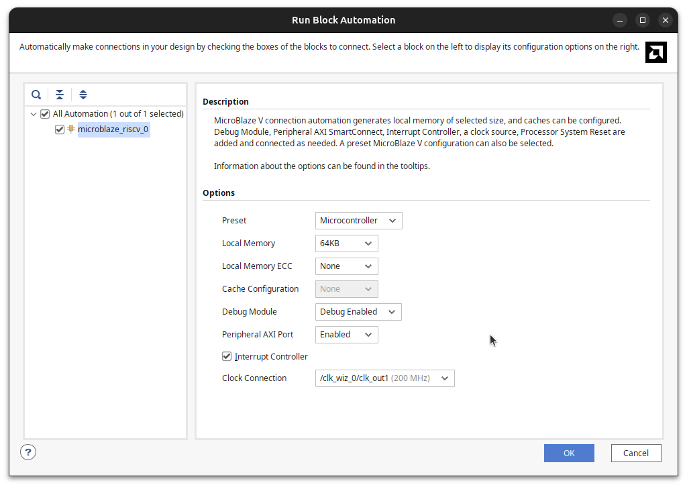Uncheck the All Automation checkbox
This screenshot has width=687, height=487.
(x=44, y=113)
